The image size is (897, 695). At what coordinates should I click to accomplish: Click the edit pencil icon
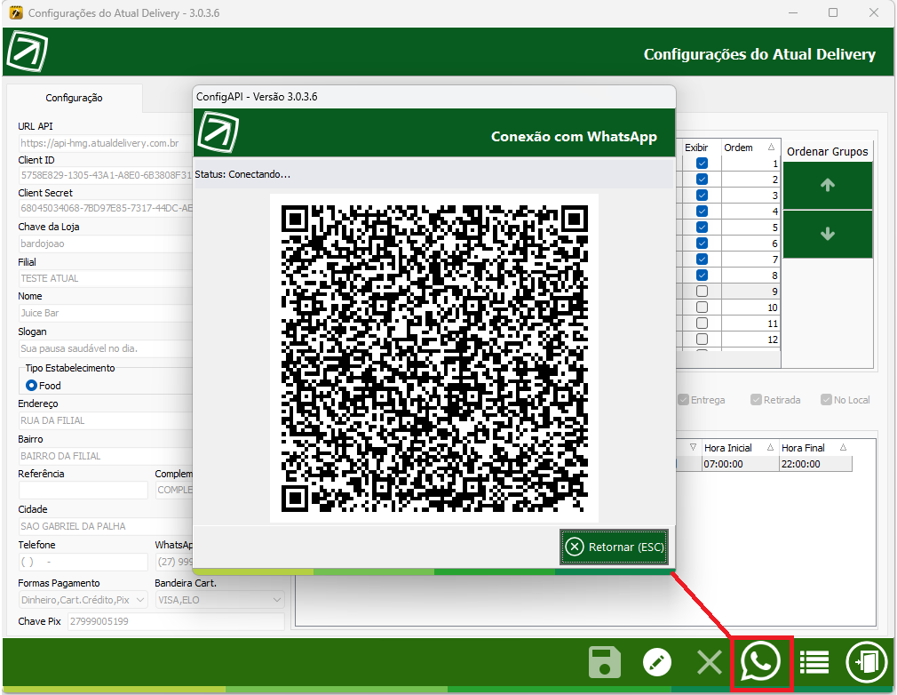[656, 662]
